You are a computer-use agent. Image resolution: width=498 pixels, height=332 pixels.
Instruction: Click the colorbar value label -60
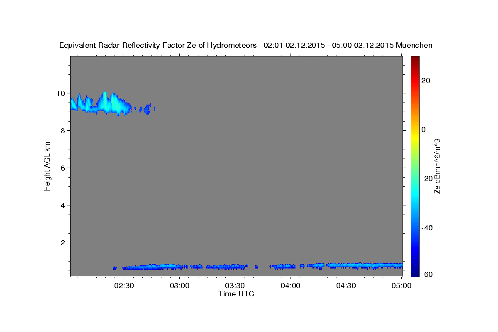426,274
